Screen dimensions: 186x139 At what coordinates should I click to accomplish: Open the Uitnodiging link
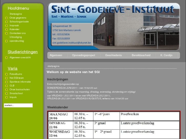[16, 37]
